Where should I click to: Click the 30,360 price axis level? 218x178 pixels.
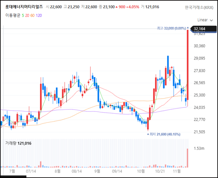point(200,46)
